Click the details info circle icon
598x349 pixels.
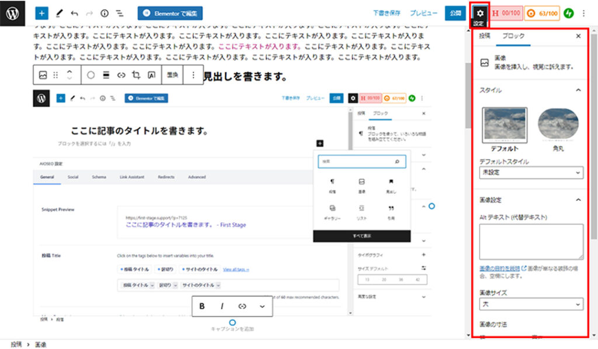[105, 13]
